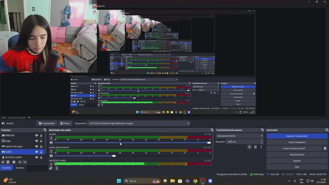Mute the AUDIO mixer channel
The height and width of the screenshot is (185, 329).
51,143
